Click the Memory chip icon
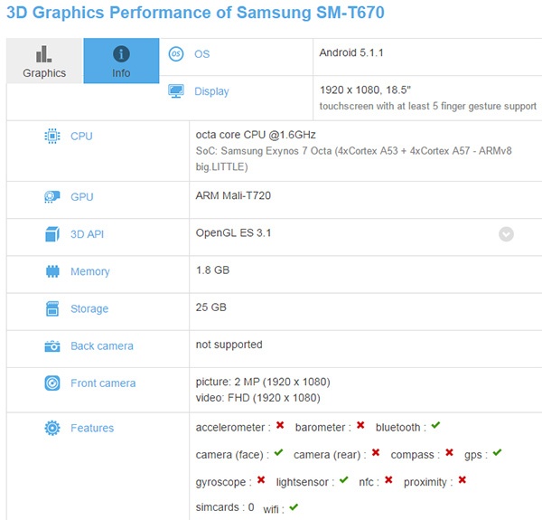The height and width of the screenshot is (520, 542). pos(52,271)
